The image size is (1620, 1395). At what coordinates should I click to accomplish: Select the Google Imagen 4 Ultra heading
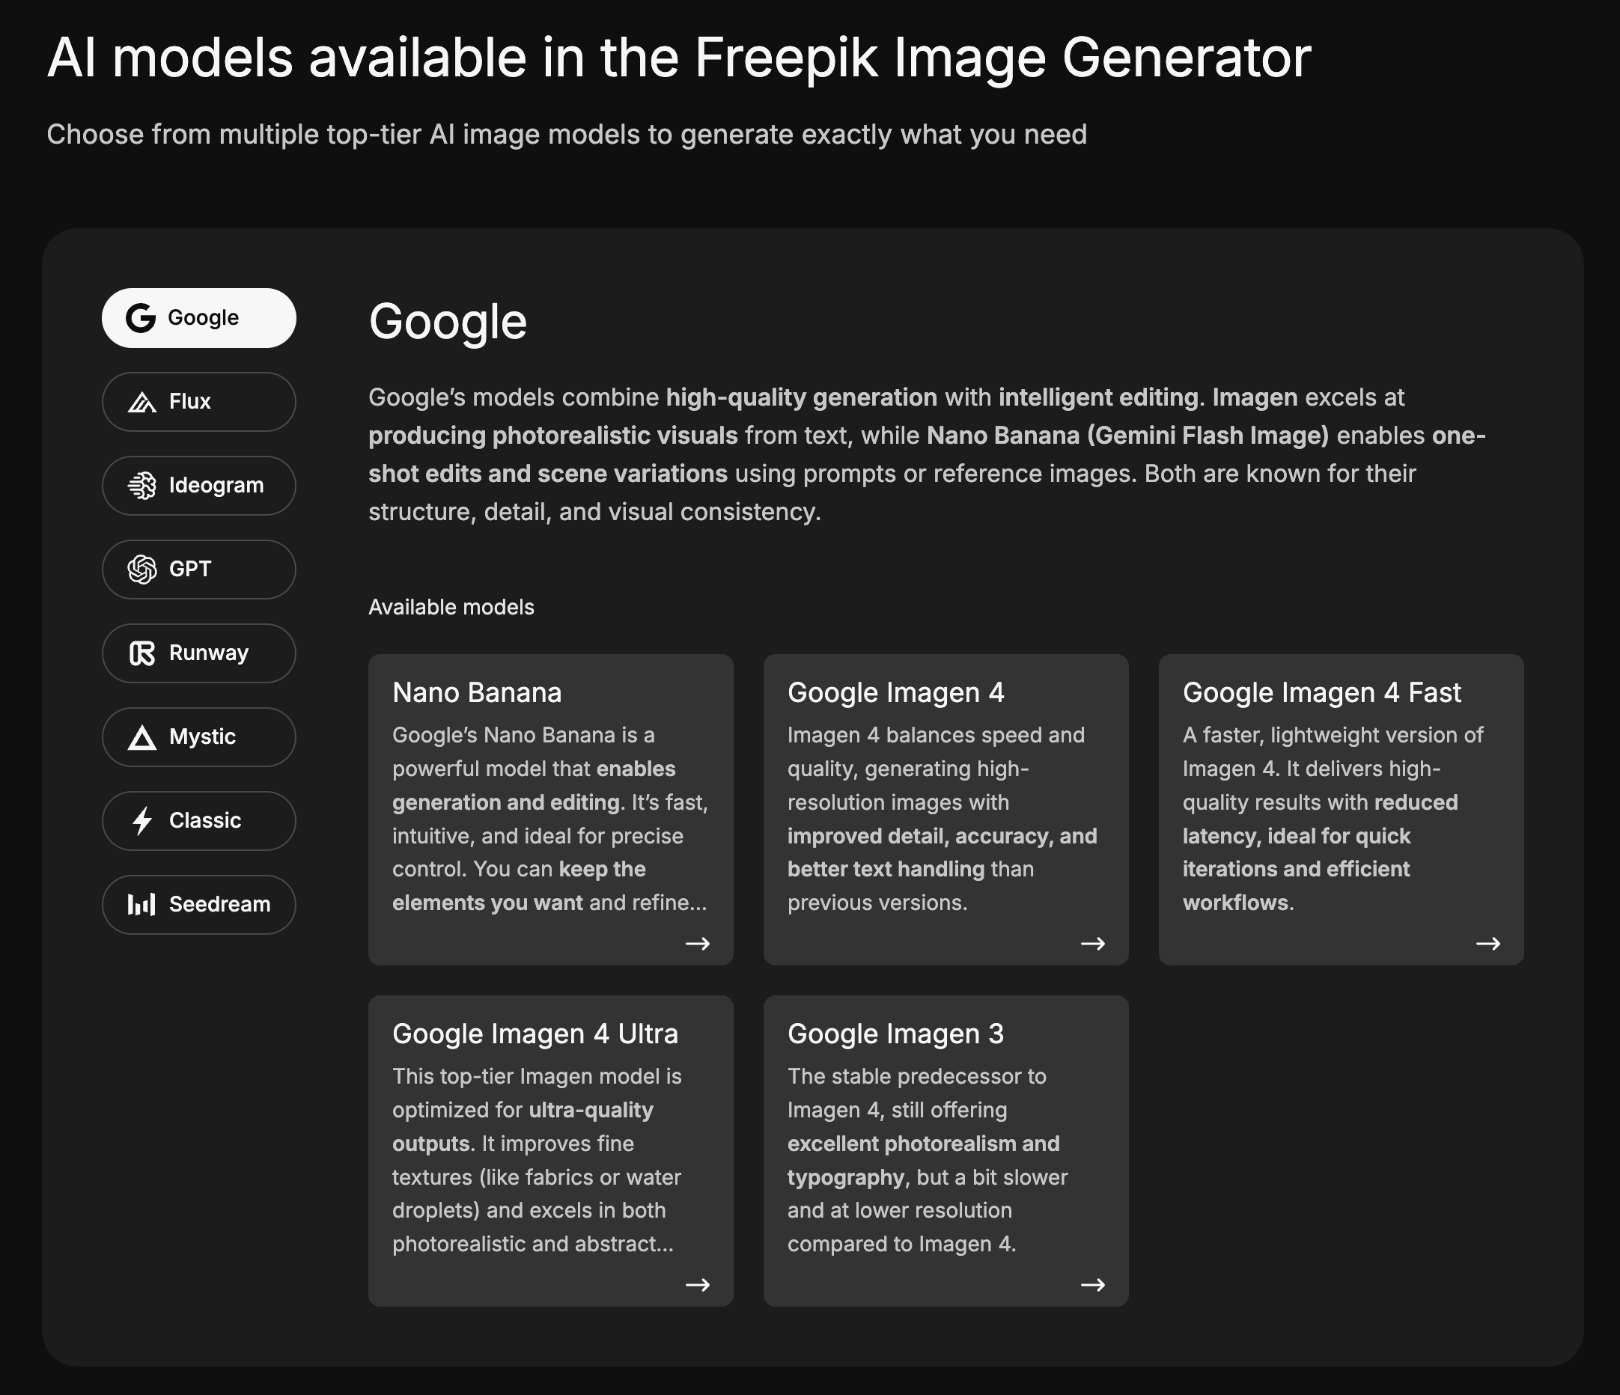(535, 1034)
